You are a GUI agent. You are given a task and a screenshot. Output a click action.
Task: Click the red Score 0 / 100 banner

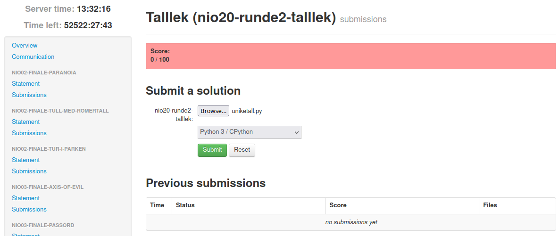click(x=350, y=56)
